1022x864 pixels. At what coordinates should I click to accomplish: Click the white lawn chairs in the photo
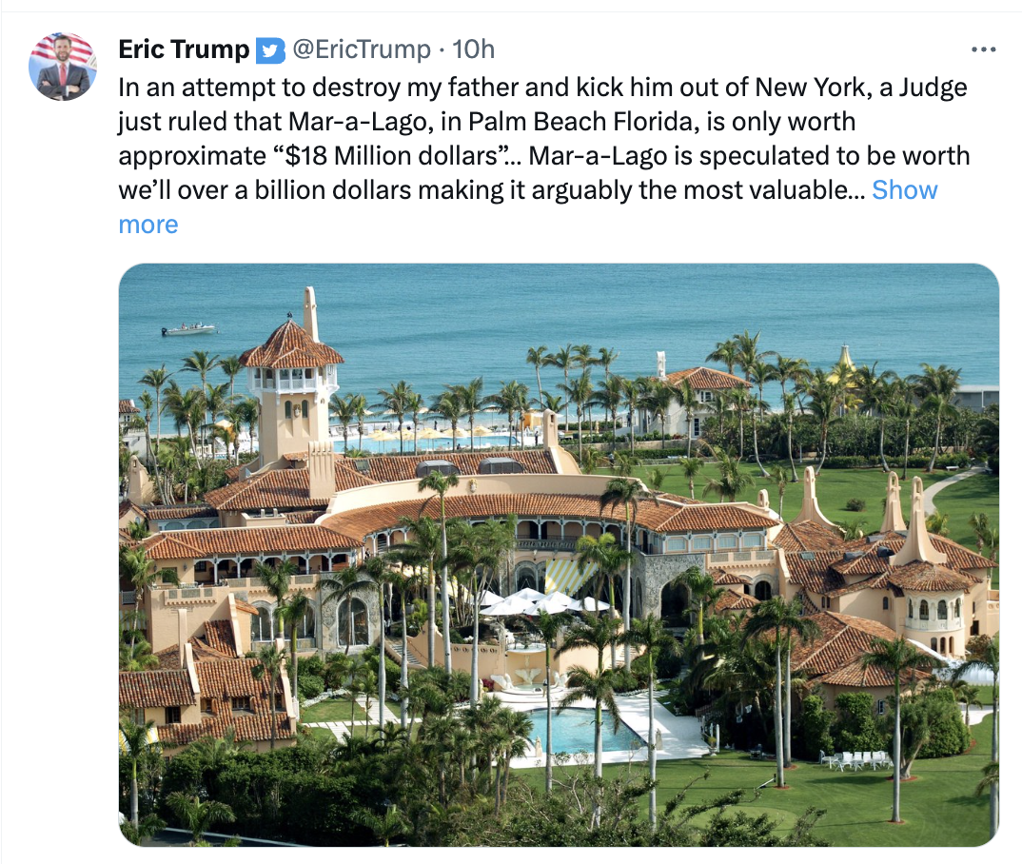tap(855, 758)
